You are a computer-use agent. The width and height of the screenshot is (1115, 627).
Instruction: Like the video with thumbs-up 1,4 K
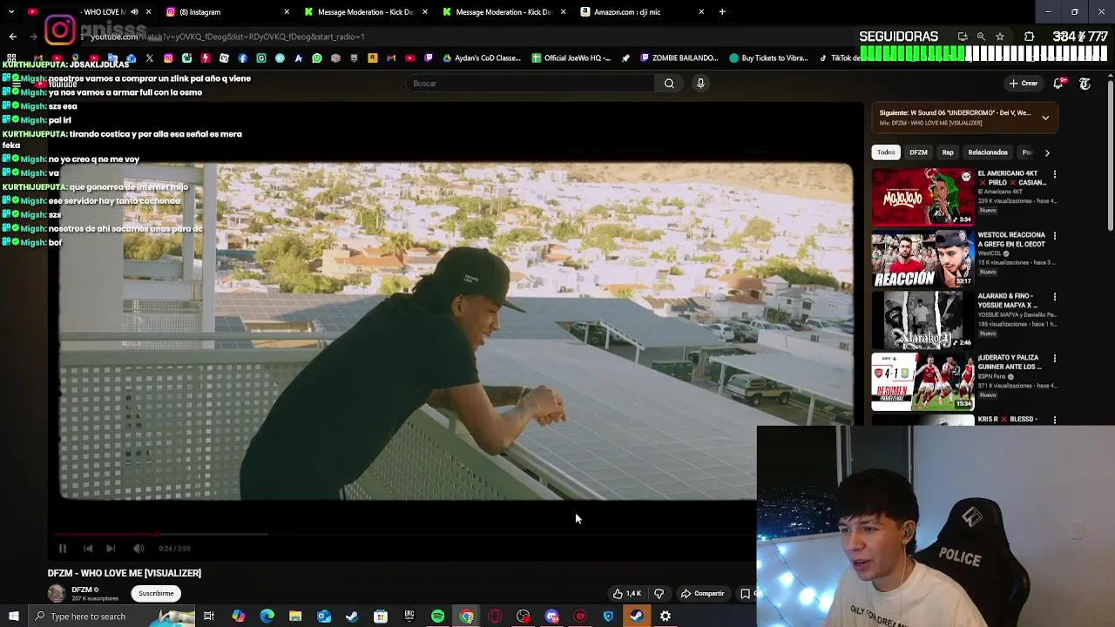click(x=627, y=594)
